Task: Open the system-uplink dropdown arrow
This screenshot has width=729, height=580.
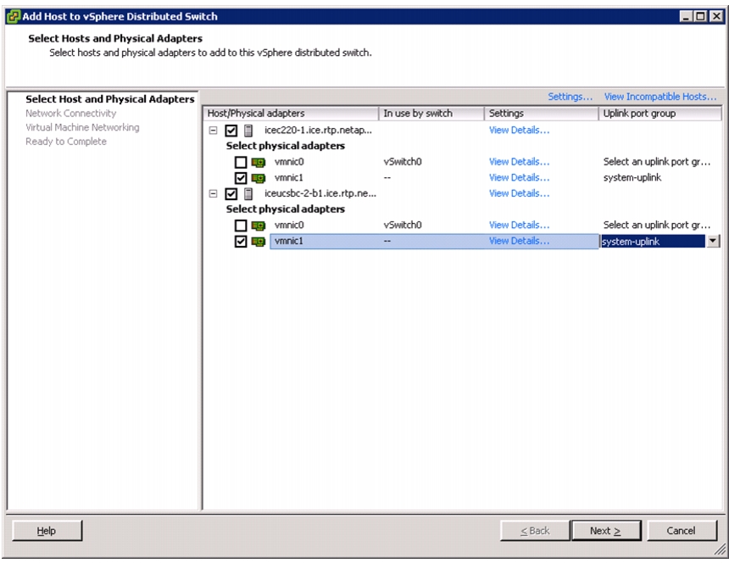Action: coord(713,241)
